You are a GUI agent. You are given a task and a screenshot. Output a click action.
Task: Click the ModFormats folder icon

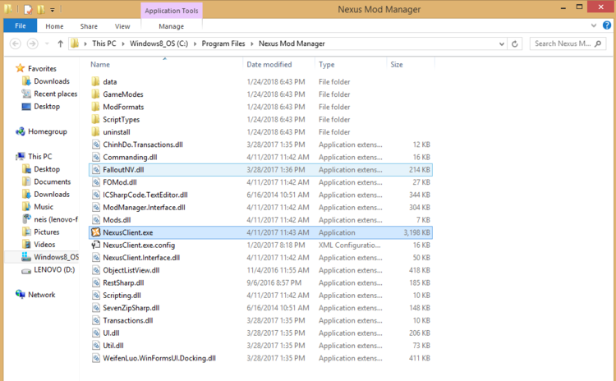click(x=95, y=107)
